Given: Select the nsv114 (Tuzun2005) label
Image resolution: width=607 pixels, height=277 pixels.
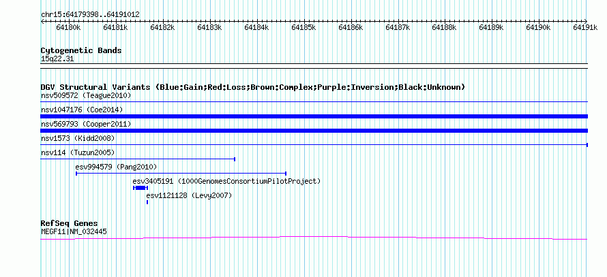Looking at the screenshot, I should [x=78, y=152].
